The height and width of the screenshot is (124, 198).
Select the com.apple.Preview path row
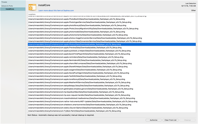(112, 47)
